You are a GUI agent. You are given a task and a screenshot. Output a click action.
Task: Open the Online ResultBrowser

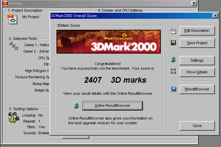pos(112,105)
